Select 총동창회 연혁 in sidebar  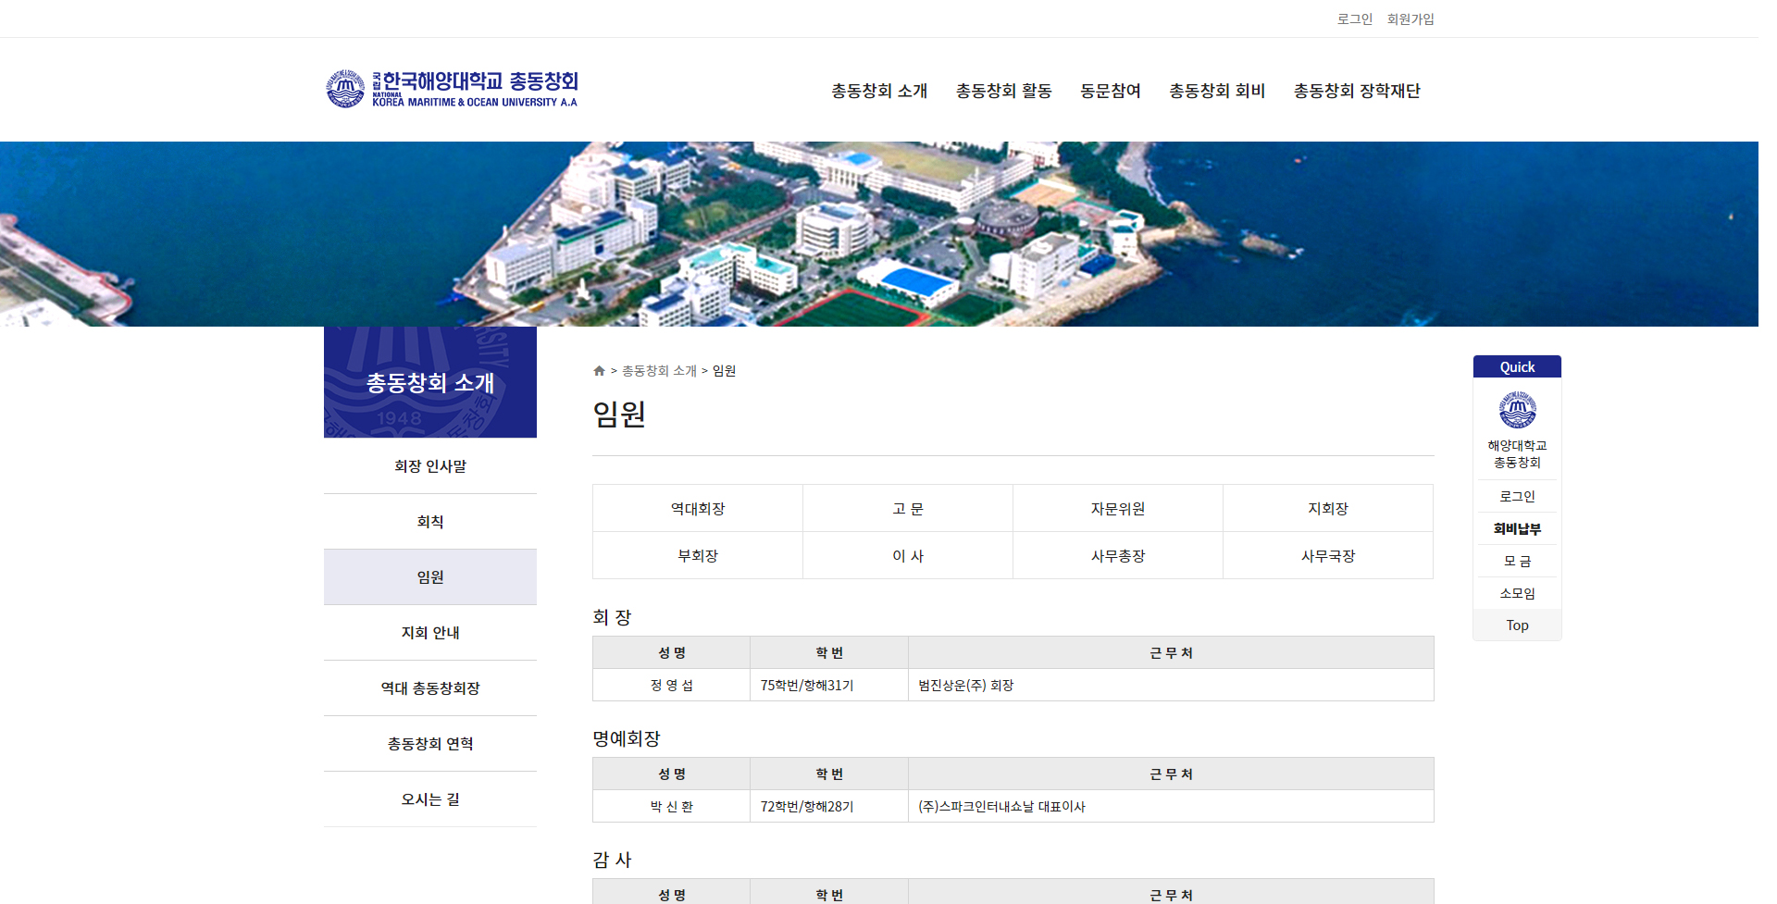430,744
